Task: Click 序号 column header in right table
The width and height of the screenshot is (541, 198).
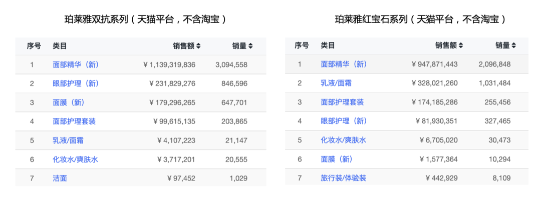Action: point(302,45)
